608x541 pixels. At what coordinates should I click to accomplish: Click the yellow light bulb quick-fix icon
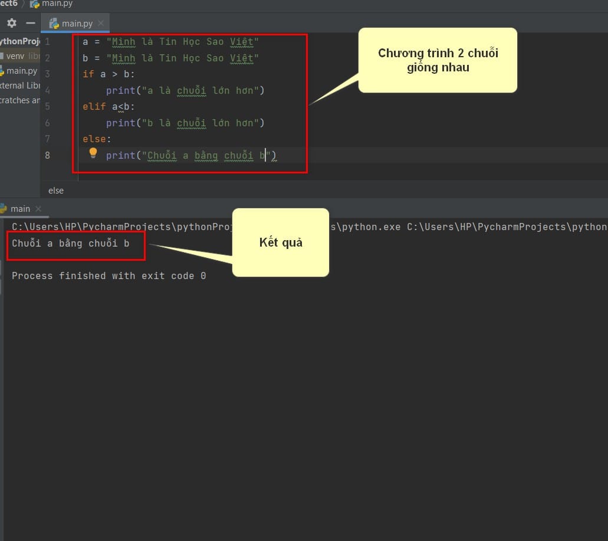[93, 153]
